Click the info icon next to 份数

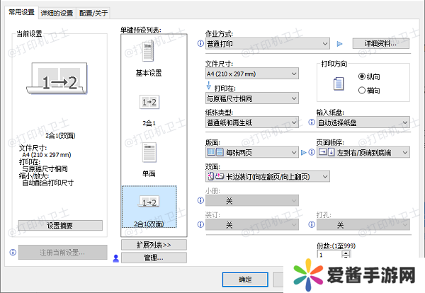tap(312, 254)
